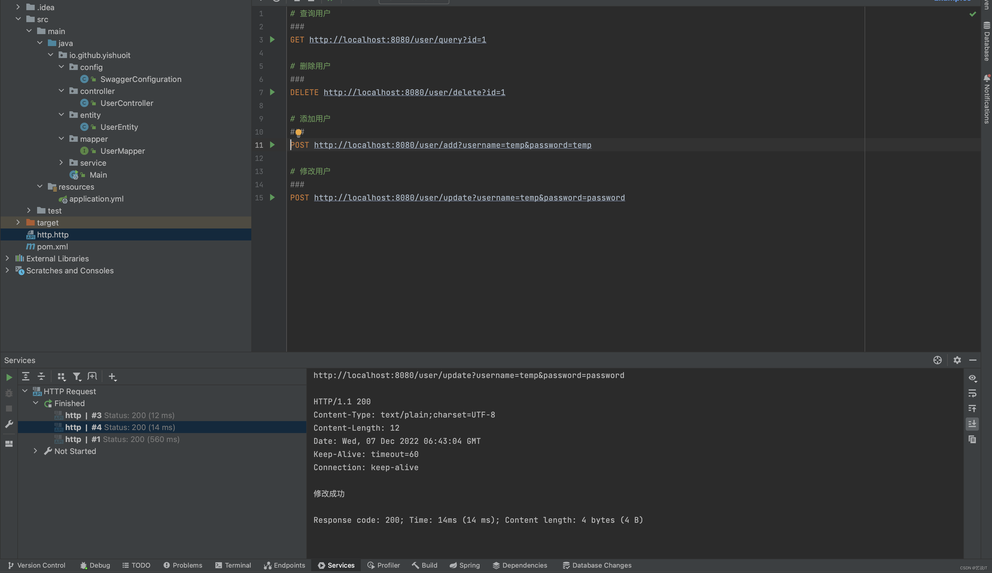Open the Filter option in Services
Viewport: 992px width, 573px height.
click(77, 377)
